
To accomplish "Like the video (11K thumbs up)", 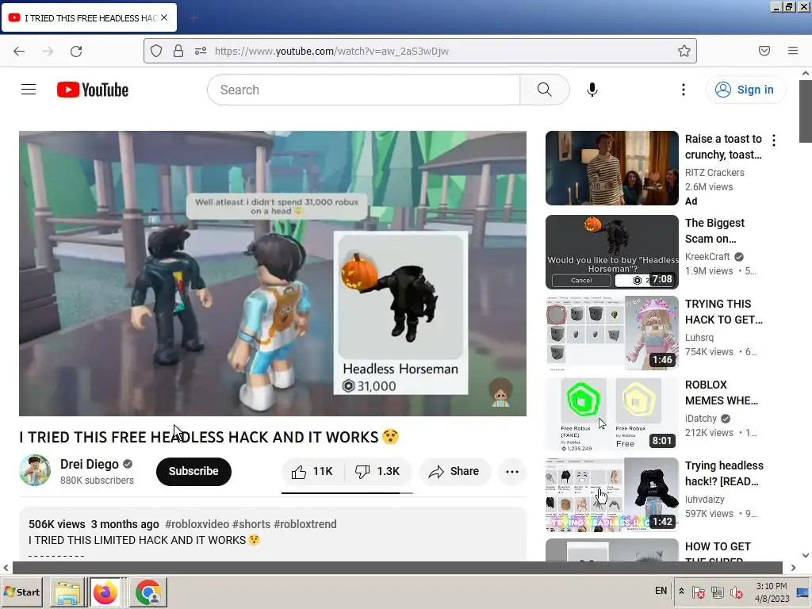I will 312,471.
